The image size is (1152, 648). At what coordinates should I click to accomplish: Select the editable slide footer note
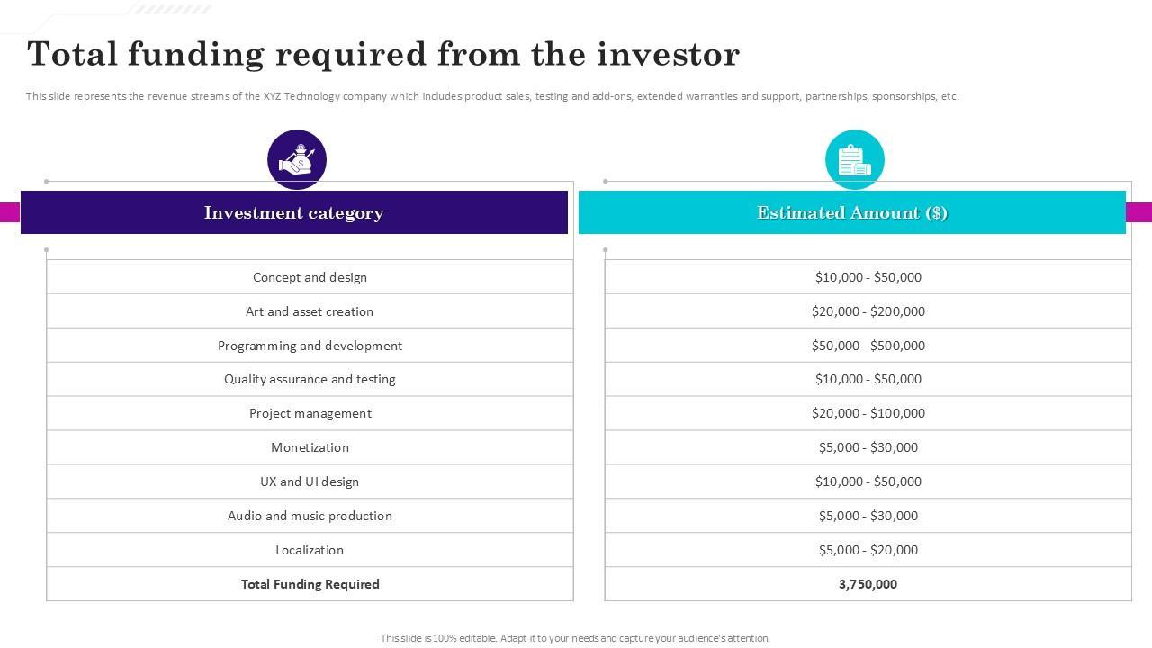pyautogui.click(x=575, y=638)
